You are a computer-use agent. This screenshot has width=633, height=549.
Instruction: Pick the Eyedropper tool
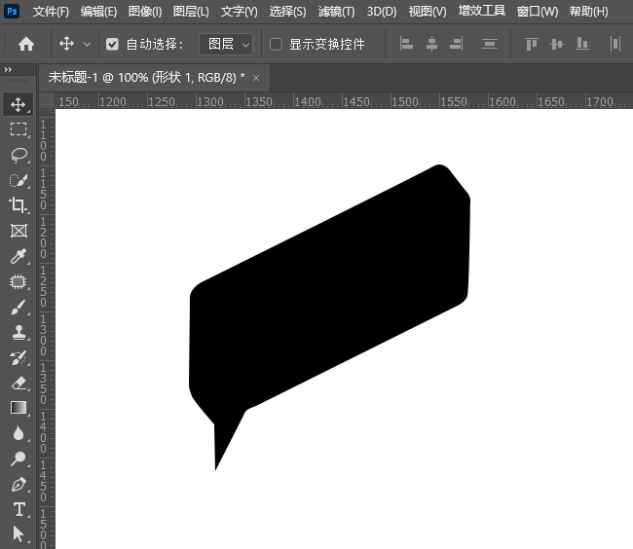[19, 256]
